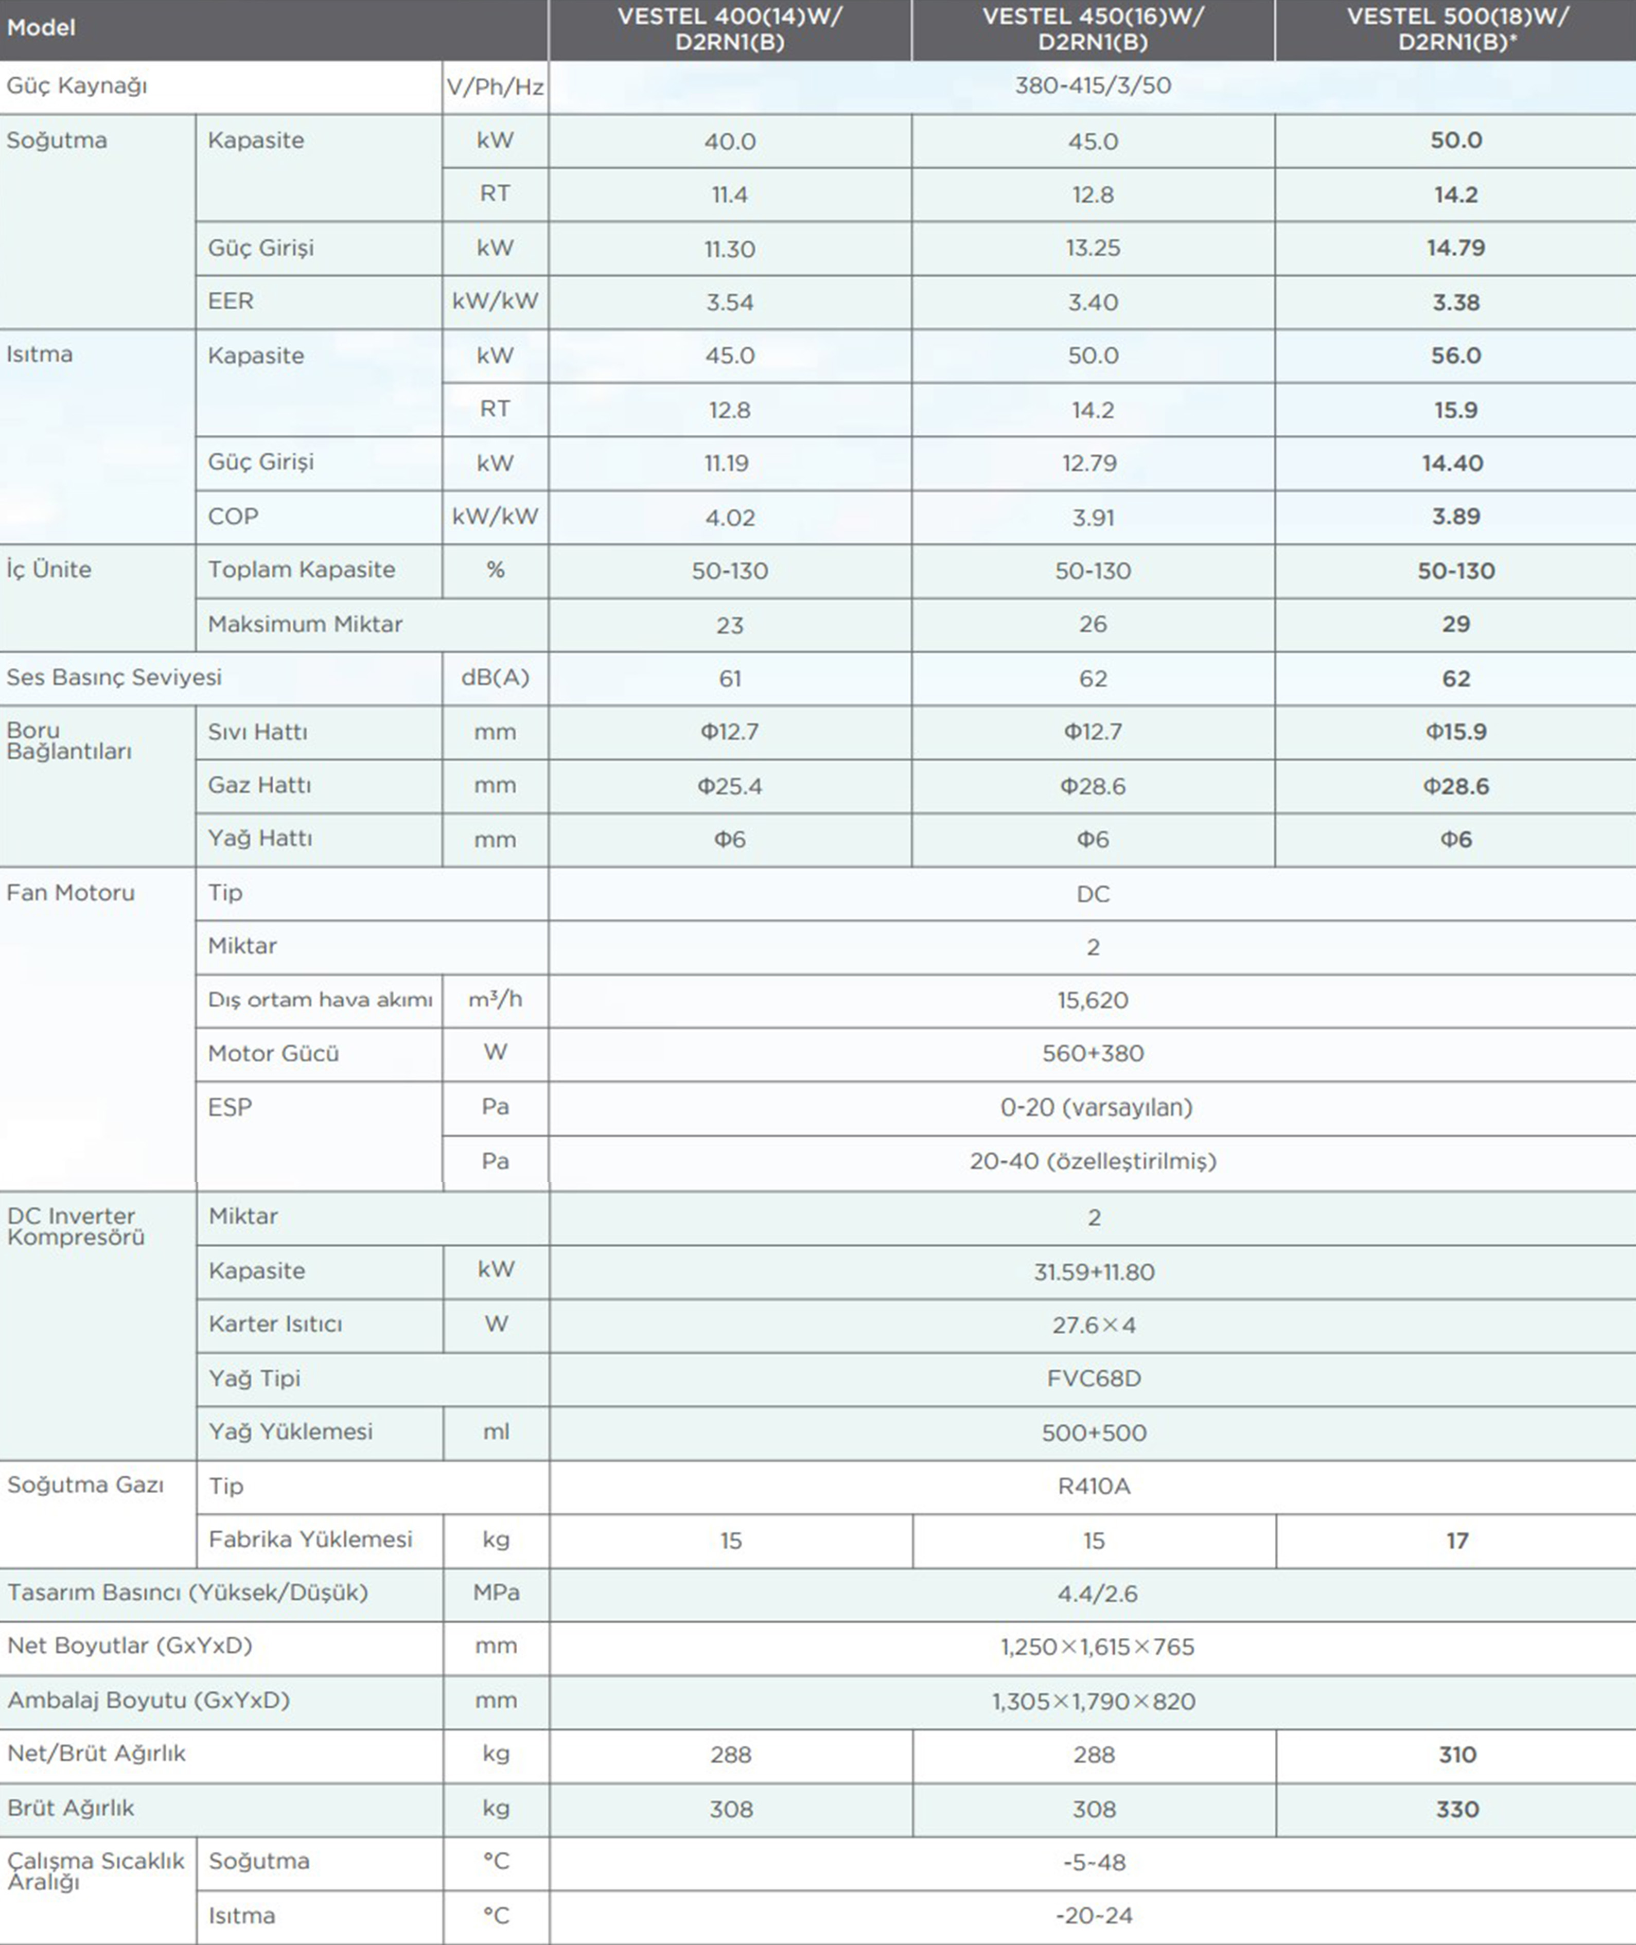Click the 'Sıvı Hattı' row label
This screenshot has width=1636, height=1945.
click(258, 732)
